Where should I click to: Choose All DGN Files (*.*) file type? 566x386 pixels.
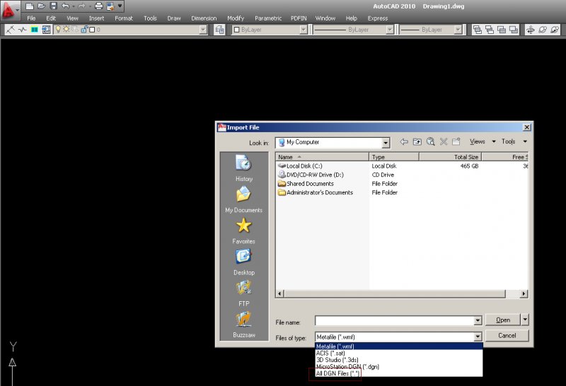(x=398, y=373)
